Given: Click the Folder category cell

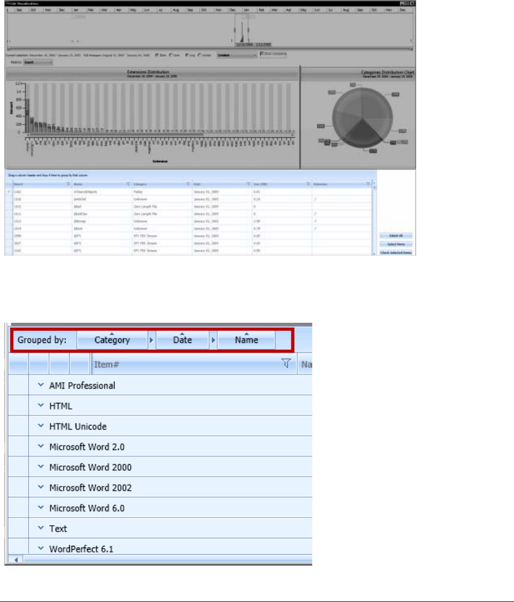Looking at the screenshot, I should pos(162,192).
